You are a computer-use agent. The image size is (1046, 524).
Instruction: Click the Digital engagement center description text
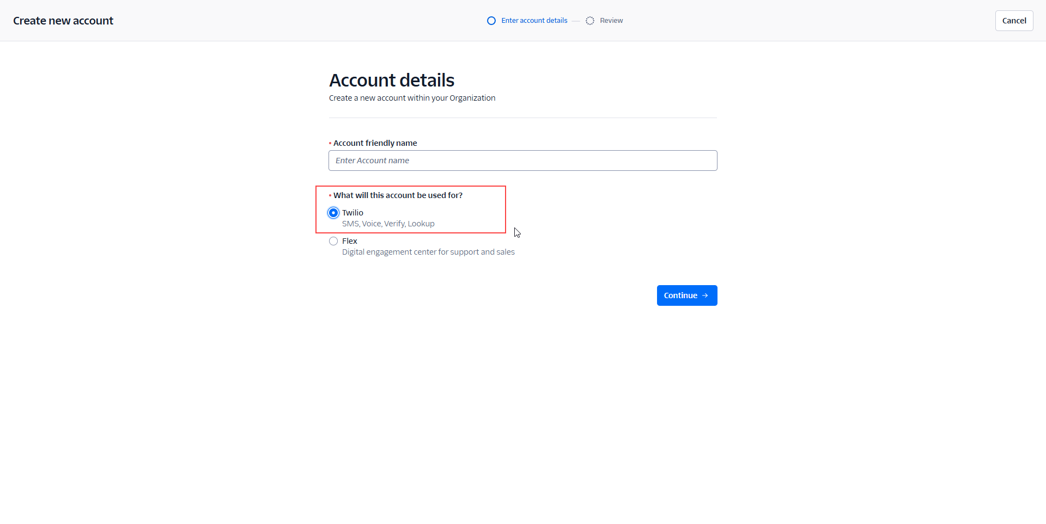click(x=428, y=252)
